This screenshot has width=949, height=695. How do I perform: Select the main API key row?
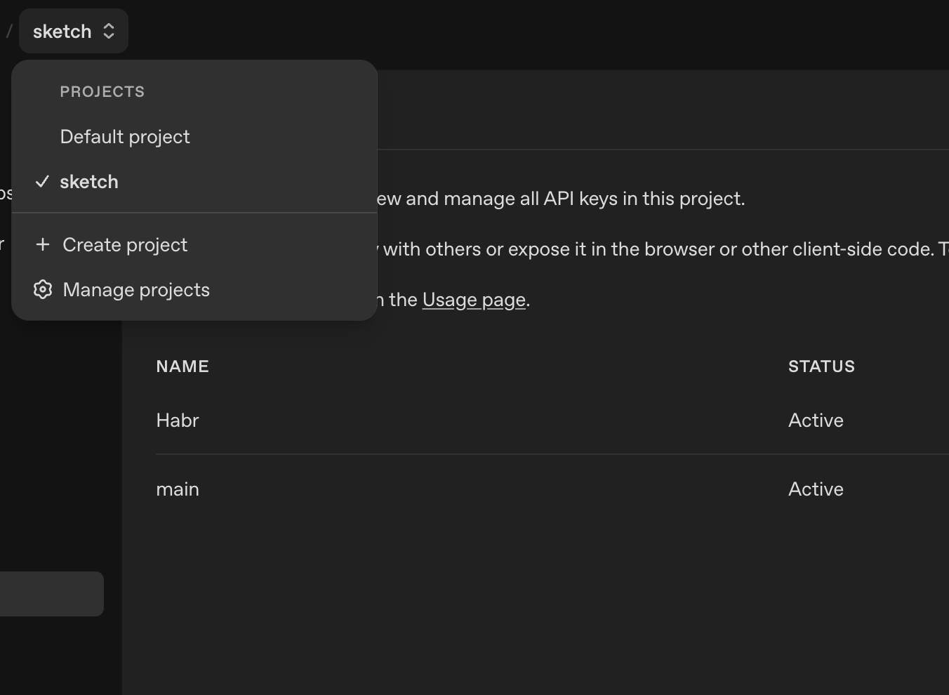point(178,489)
